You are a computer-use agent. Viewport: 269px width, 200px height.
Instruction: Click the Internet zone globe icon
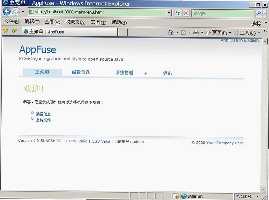click(x=184, y=196)
